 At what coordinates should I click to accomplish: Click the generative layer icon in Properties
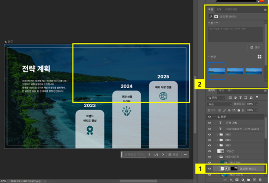pos(211,17)
